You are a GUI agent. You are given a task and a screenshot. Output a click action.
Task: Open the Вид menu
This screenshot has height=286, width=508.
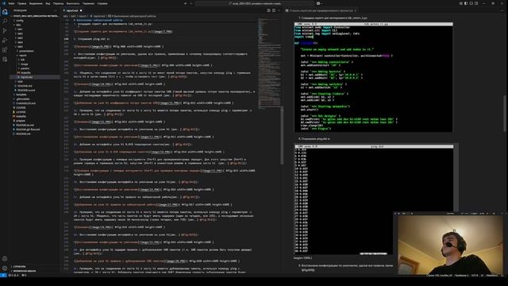coord(48,3)
